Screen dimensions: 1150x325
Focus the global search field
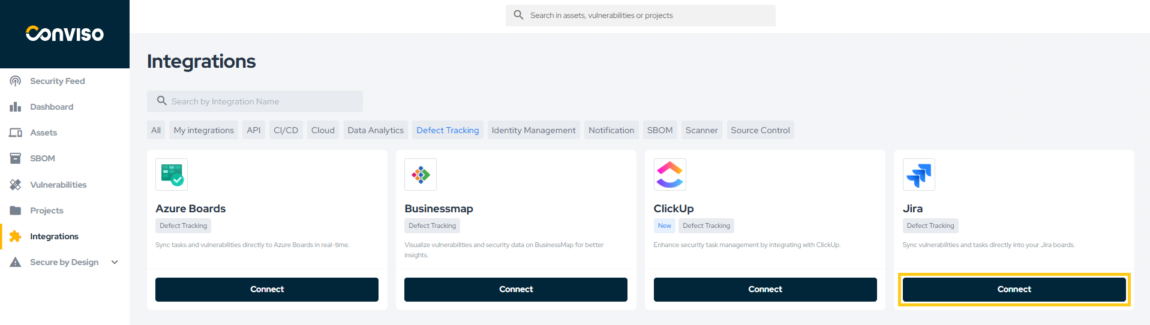pyautogui.click(x=641, y=16)
